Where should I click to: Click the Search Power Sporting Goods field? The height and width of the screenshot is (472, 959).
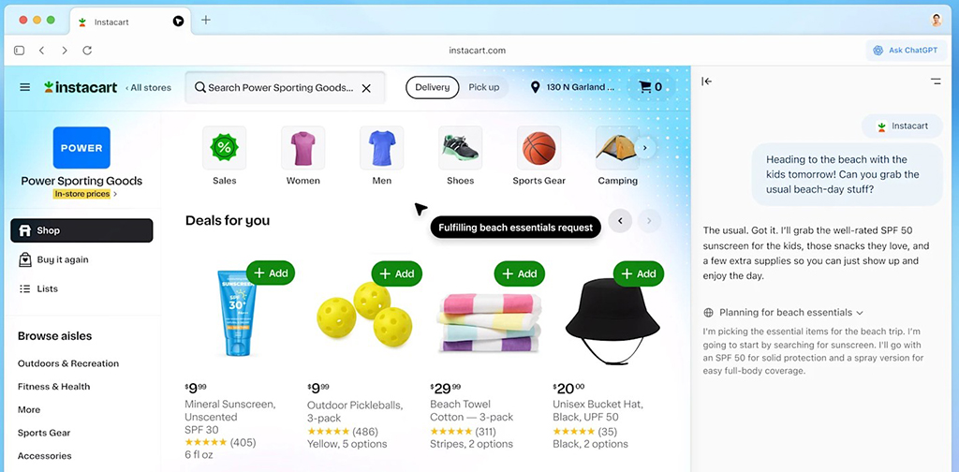285,88
